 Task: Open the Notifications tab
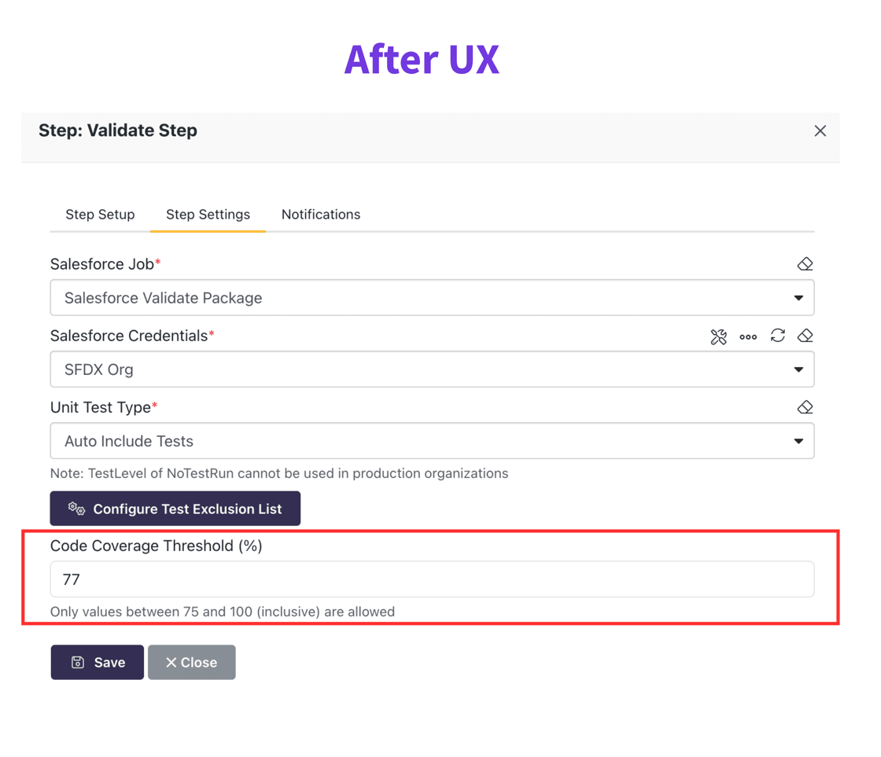pyautogui.click(x=321, y=215)
